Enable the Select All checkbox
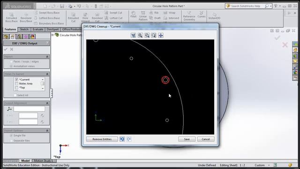This screenshot has height=169, width=300. tap(15, 95)
